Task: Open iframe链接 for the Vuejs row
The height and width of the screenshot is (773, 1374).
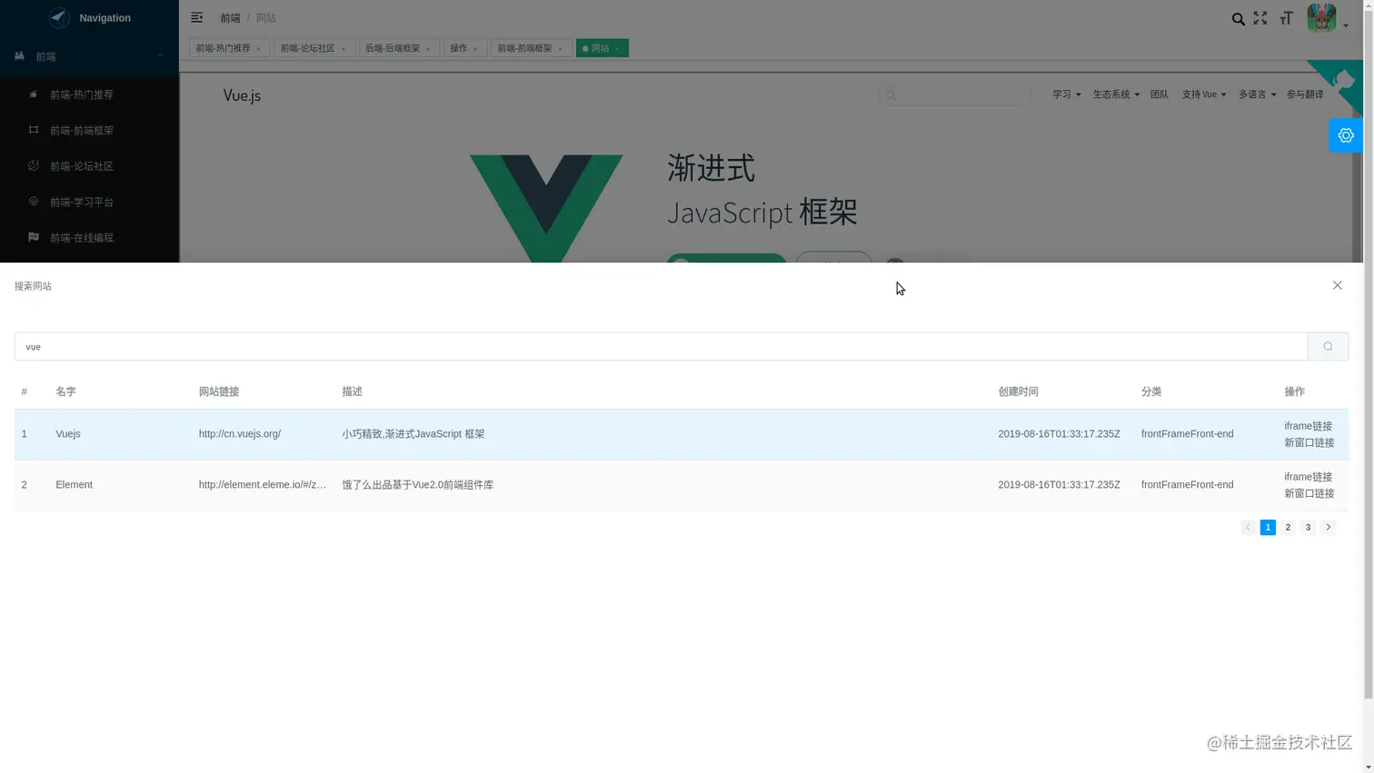Action: click(x=1308, y=426)
